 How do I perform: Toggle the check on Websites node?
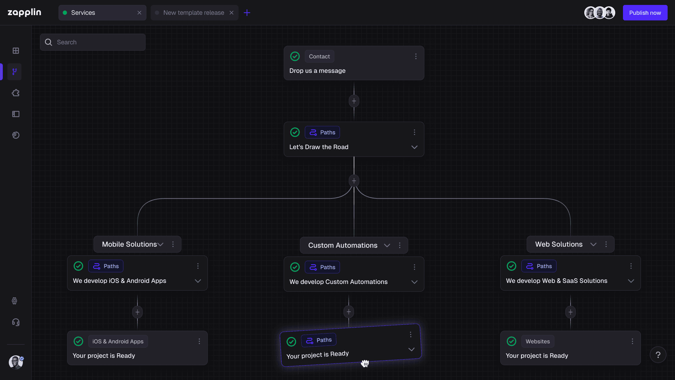(x=512, y=341)
